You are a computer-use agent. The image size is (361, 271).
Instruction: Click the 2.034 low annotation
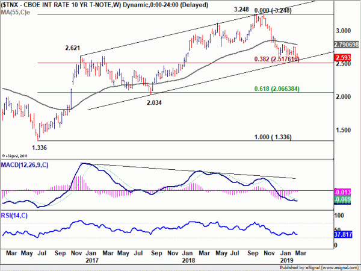(x=154, y=102)
